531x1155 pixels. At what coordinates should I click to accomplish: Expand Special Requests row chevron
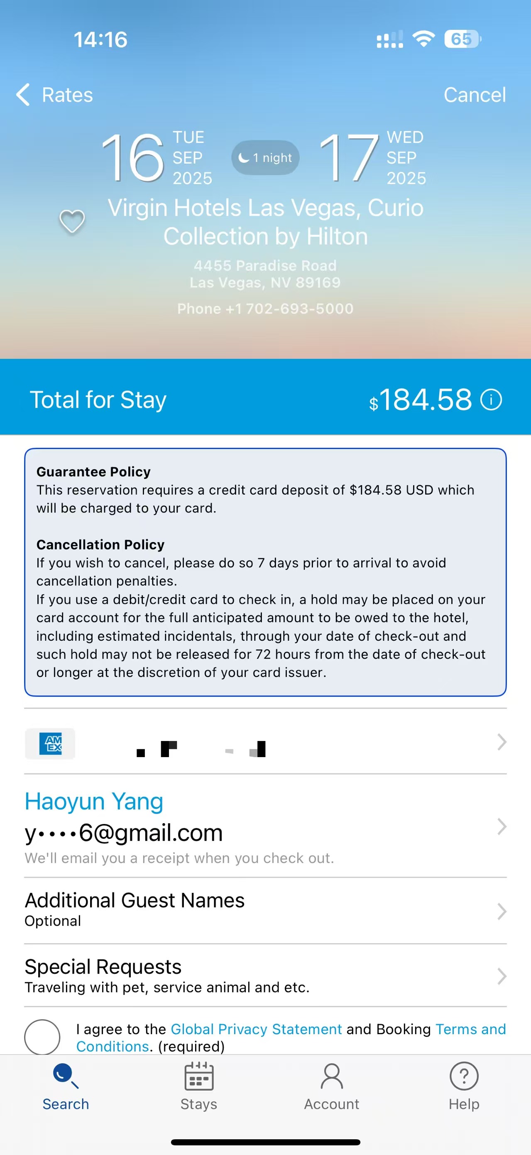[x=502, y=976]
